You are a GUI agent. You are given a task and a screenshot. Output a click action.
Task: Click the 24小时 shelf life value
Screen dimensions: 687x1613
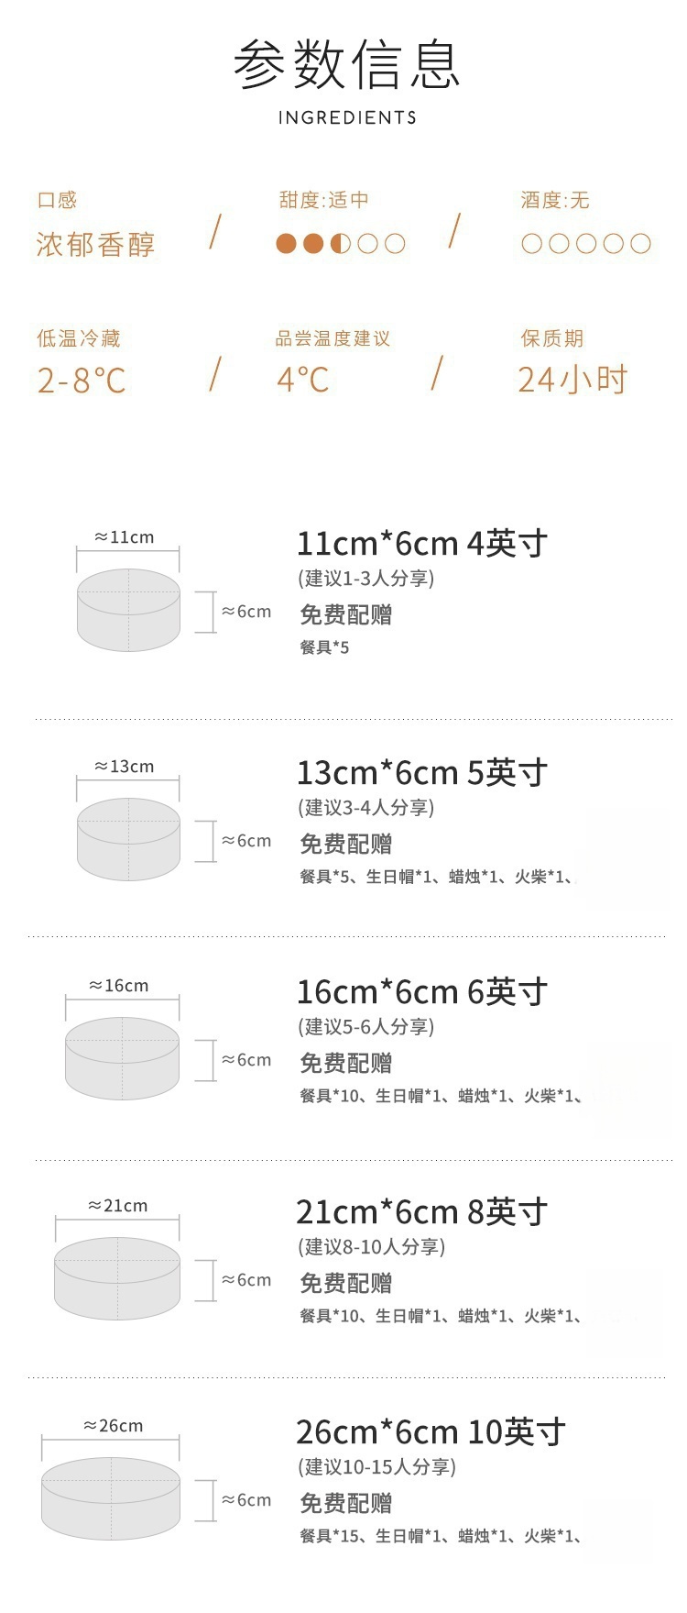[x=572, y=379]
